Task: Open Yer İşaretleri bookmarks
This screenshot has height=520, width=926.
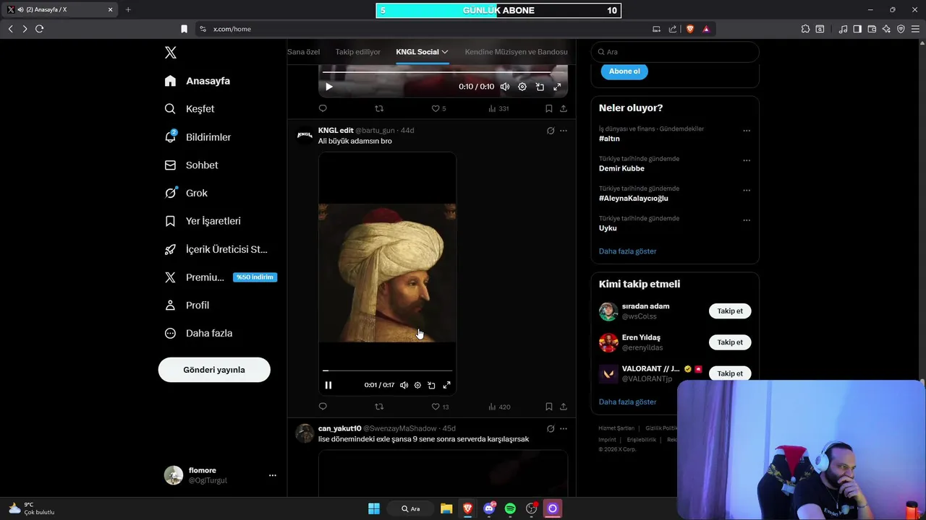Action: [203, 221]
